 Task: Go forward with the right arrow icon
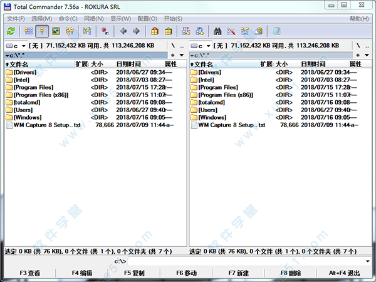tap(136, 31)
